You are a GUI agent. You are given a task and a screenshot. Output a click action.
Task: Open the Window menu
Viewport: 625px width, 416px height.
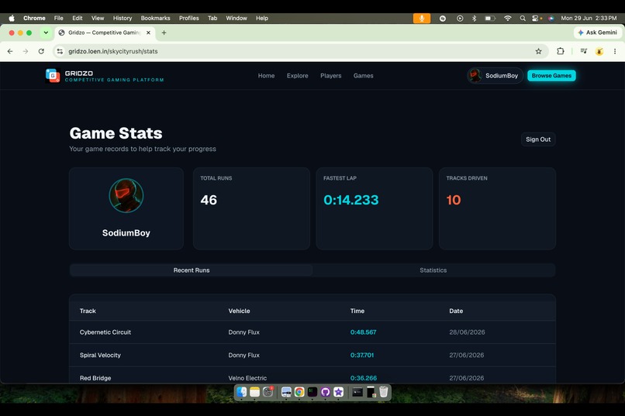237,19
